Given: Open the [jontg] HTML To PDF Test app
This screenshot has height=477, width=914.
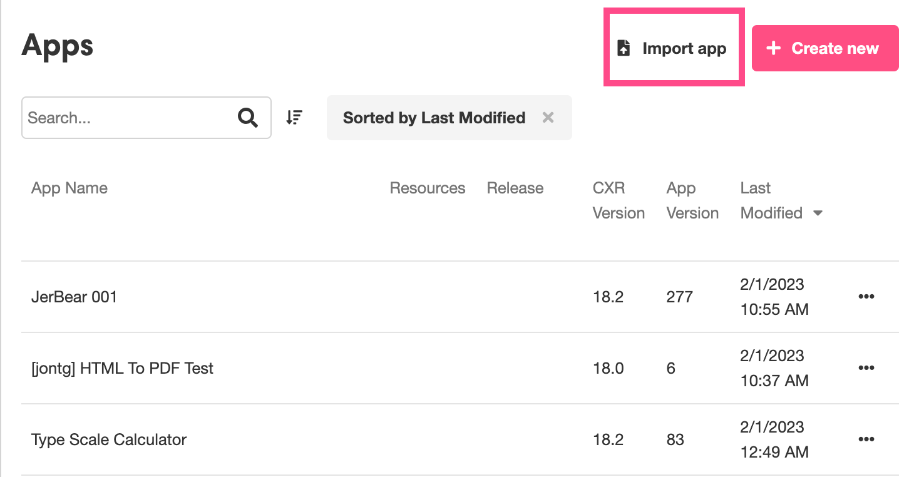Looking at the screenshot, I should coord(123,368).
